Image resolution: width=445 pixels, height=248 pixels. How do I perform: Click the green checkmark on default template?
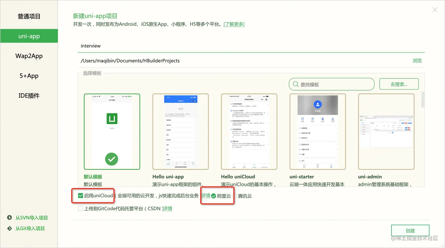click(112, 159)
